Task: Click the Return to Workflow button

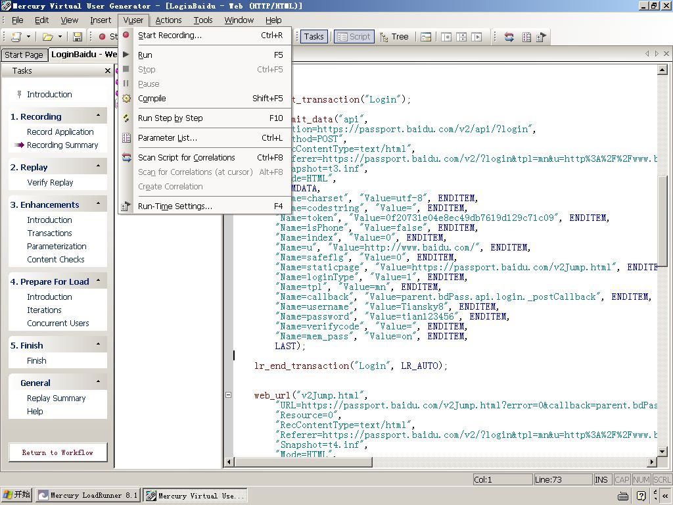Action: pyautogui.click(x=58, y=452)
